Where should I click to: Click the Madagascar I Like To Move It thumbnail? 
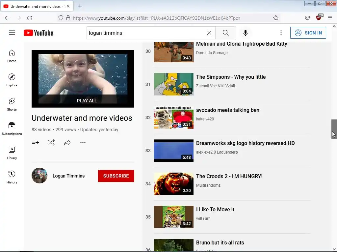tap(174, 217)
